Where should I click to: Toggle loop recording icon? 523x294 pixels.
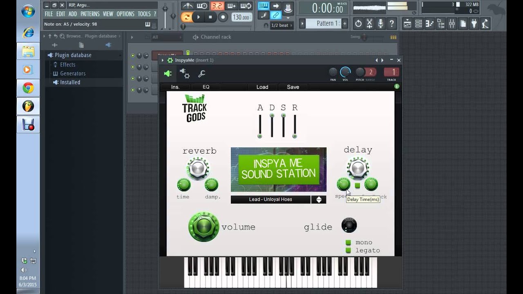click(246, 6)
